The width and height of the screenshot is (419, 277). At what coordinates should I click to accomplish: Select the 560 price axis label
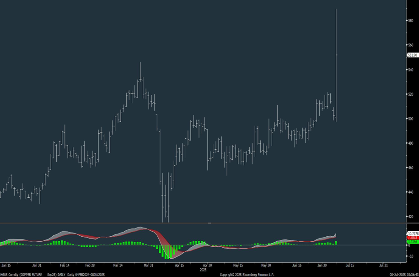(411, 45)
